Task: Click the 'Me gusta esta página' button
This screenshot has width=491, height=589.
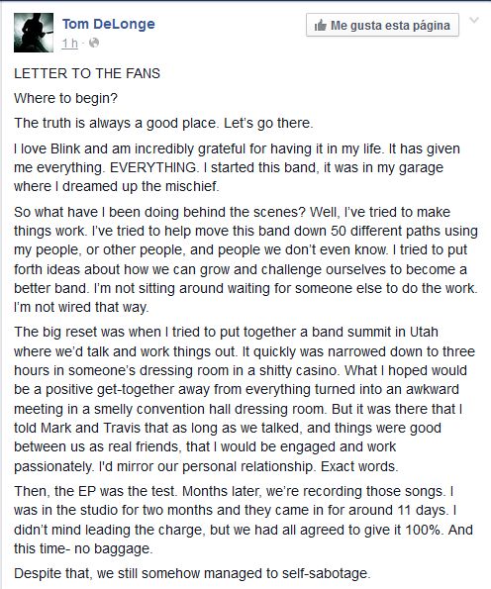Action: point(382,25)
